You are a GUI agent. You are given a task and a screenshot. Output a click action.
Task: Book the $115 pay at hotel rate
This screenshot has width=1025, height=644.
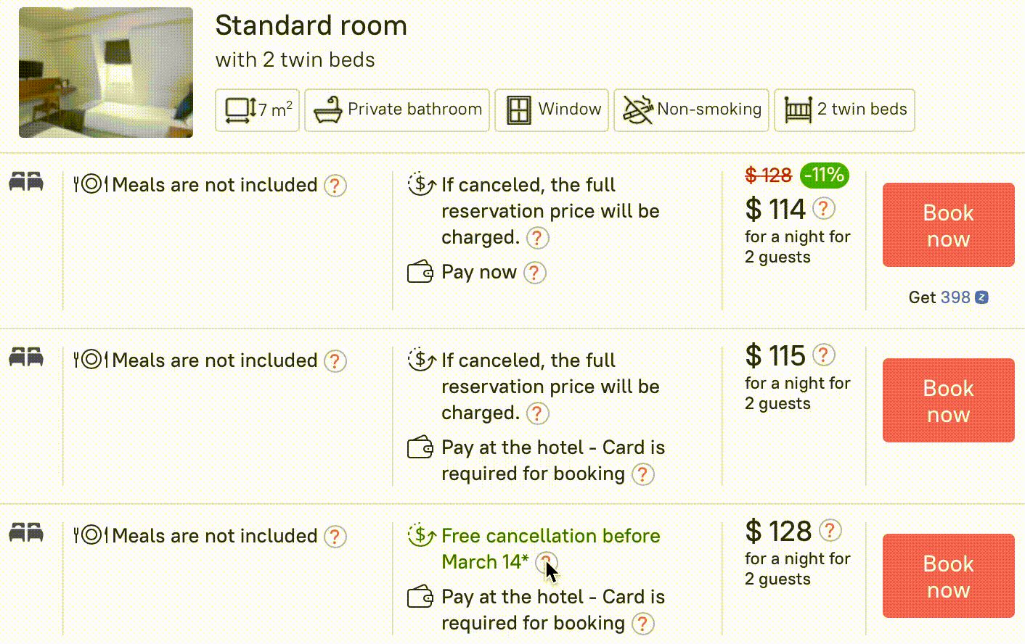coord(948,400)
